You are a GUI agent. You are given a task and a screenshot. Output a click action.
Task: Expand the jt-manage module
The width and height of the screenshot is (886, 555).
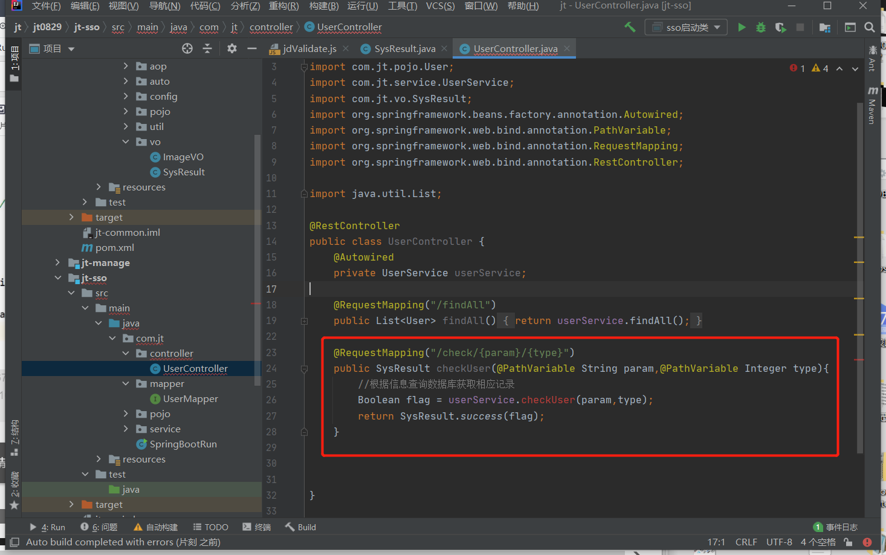pos(57,262)
